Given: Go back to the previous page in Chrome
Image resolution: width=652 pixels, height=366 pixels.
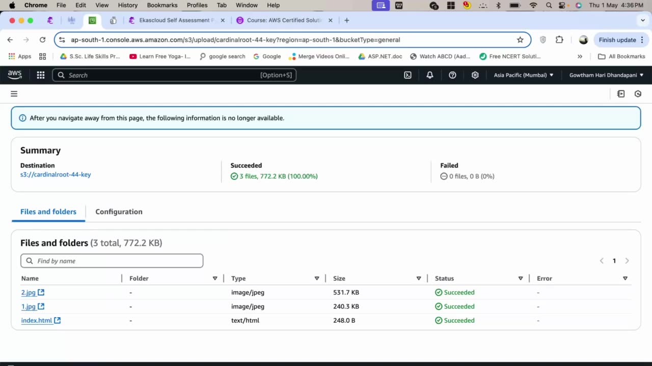Looking at the screenshot, I should (x=10, y=40).
